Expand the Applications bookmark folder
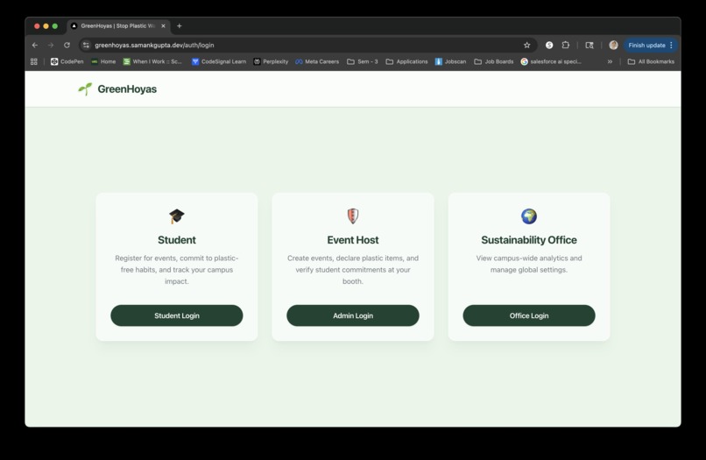The image size is (706, 460). pos(407,61)
